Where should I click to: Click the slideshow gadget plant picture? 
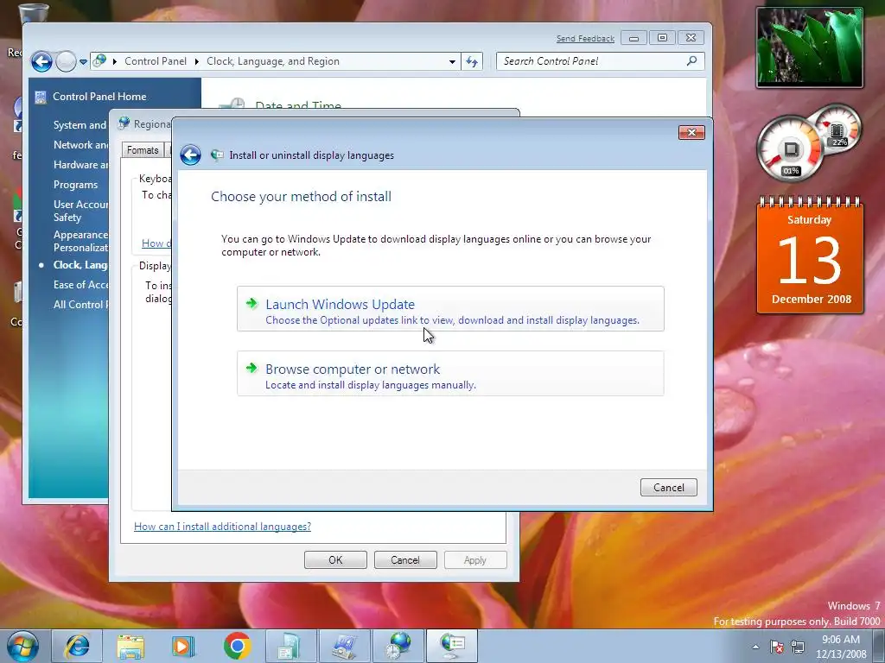(810, 47)
